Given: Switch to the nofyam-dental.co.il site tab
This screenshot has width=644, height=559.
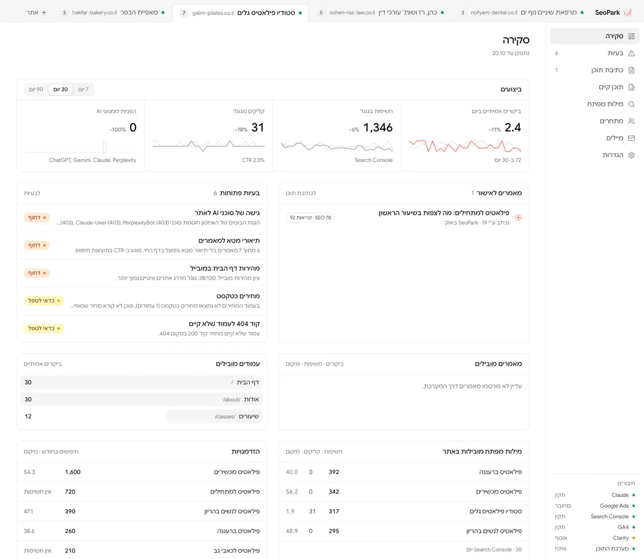Looking at the screenshot, I should point(521,13).
